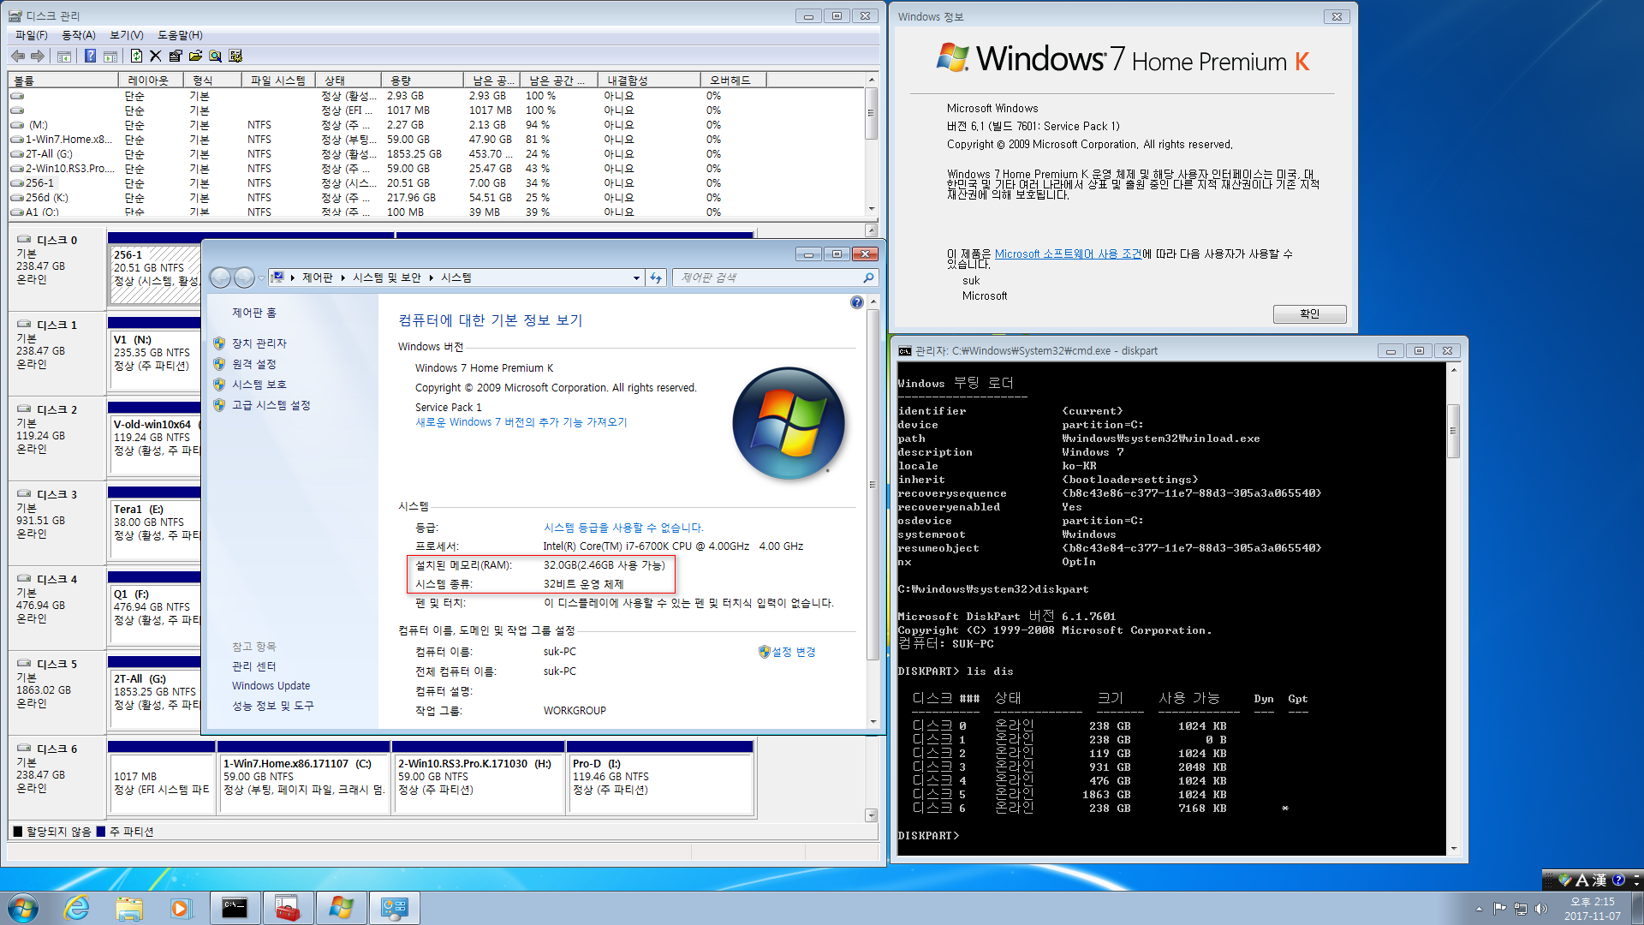Open 원격 설정 link in sidebar
Screen dimensions: 1644x925
[x=254, y=364]
